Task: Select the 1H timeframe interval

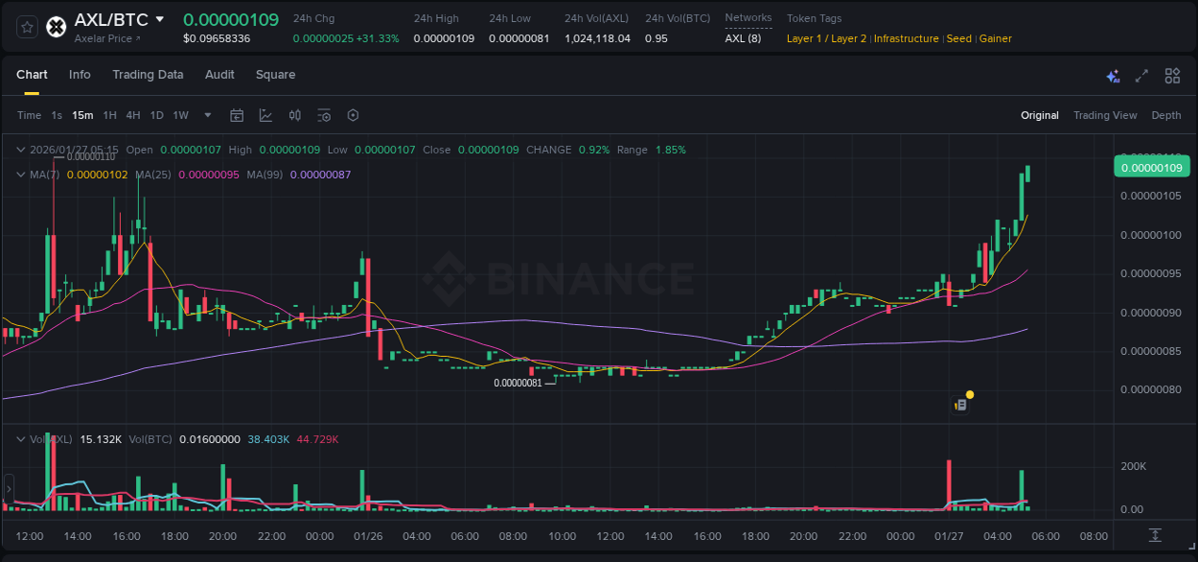Action: tap(110, 115)
